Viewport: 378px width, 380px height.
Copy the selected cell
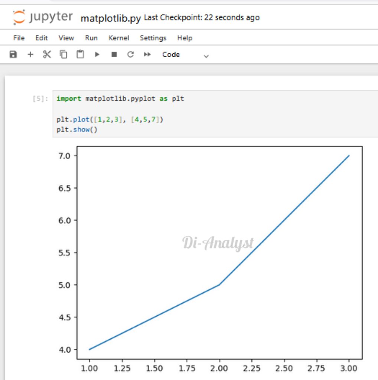pyautogui.click(x=63, y=54)
